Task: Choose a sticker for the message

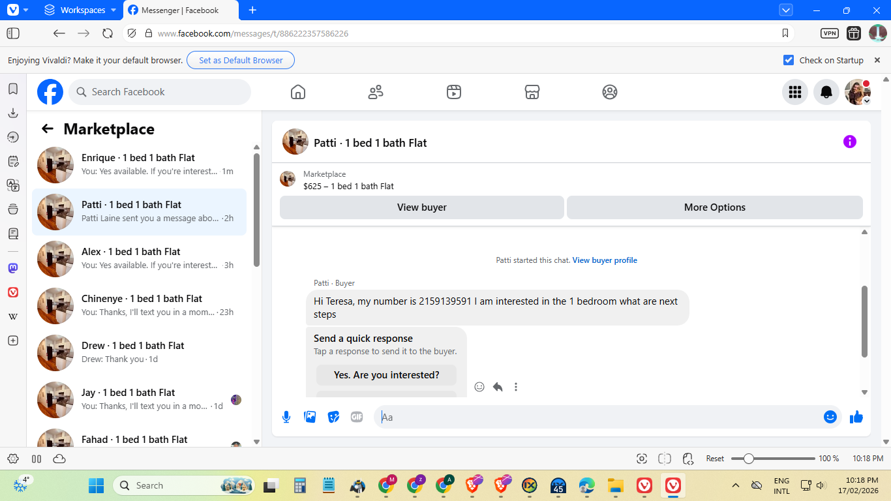Action: click(333, 417)
